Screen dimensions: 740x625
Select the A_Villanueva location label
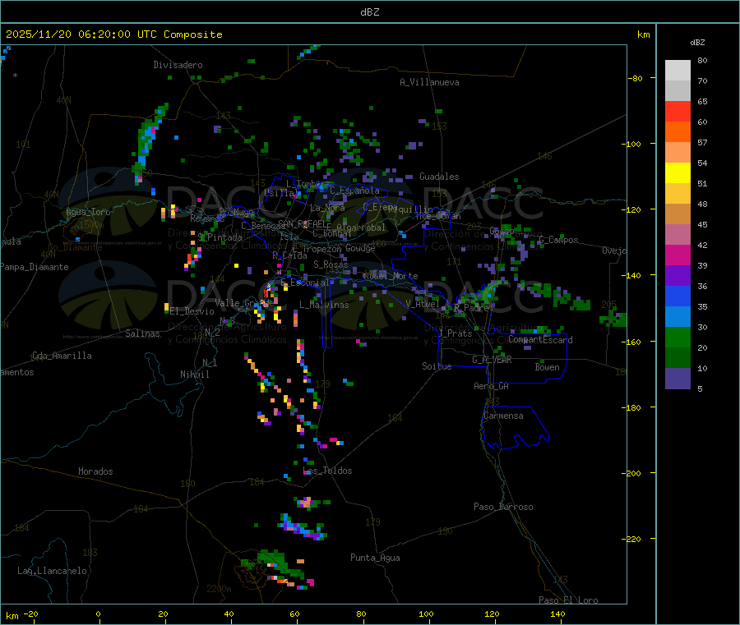click(429, 82)
